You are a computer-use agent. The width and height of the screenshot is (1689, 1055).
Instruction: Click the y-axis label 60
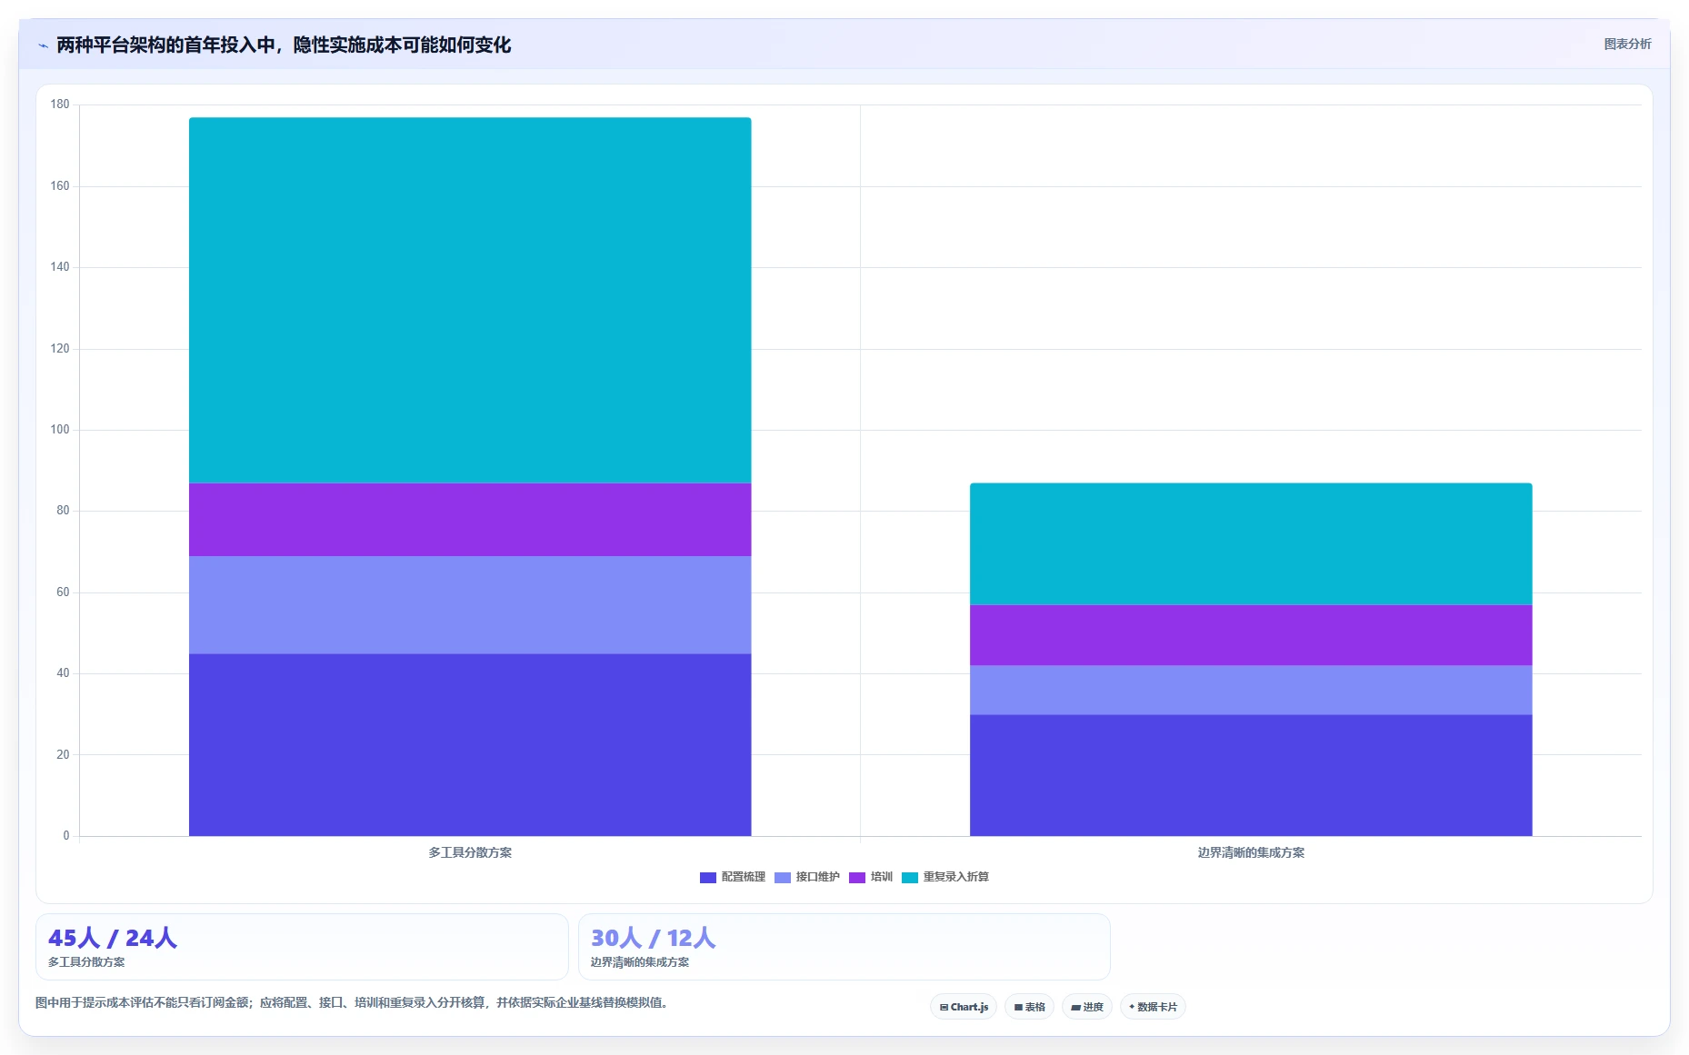coord(63,592)
